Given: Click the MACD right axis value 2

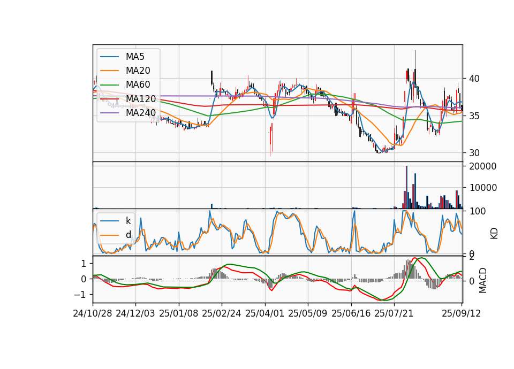Looking at the screenshot, I should point(472,257).
